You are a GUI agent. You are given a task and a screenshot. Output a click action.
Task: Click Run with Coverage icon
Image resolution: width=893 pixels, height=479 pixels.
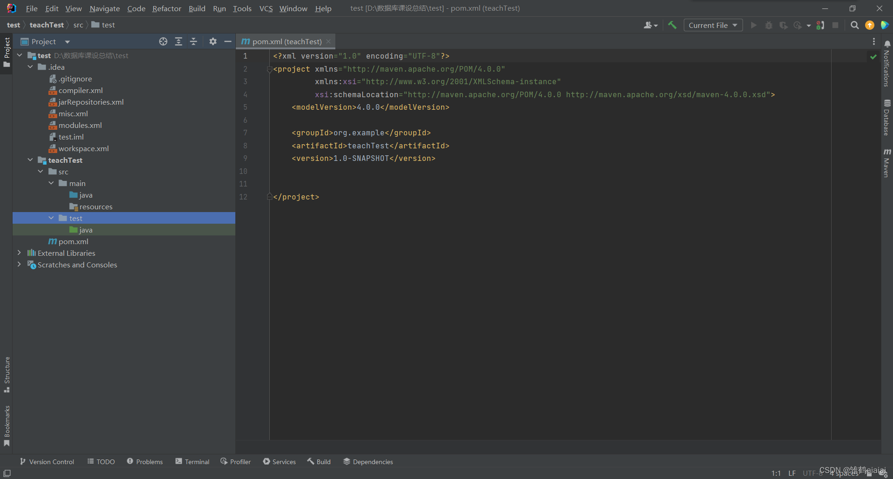point(783,25)
